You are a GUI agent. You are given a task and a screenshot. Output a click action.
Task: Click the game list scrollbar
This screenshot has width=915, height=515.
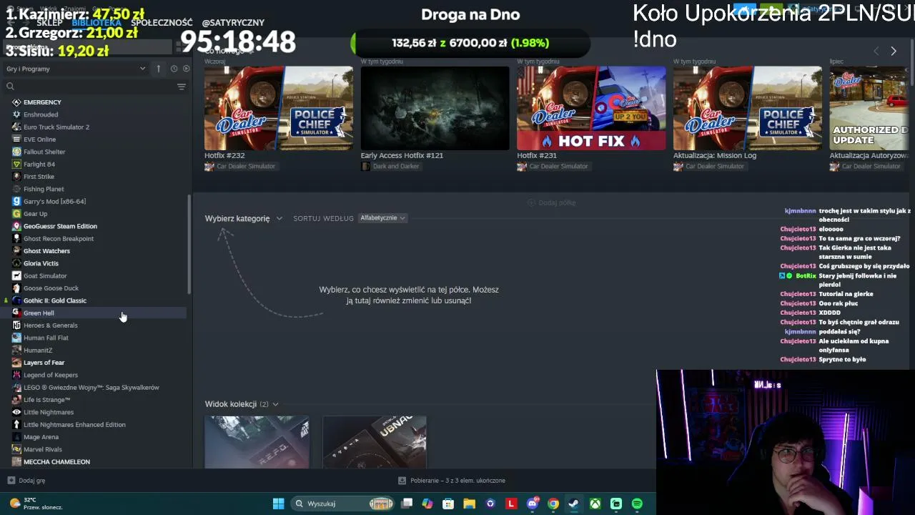tap(189, 243)
